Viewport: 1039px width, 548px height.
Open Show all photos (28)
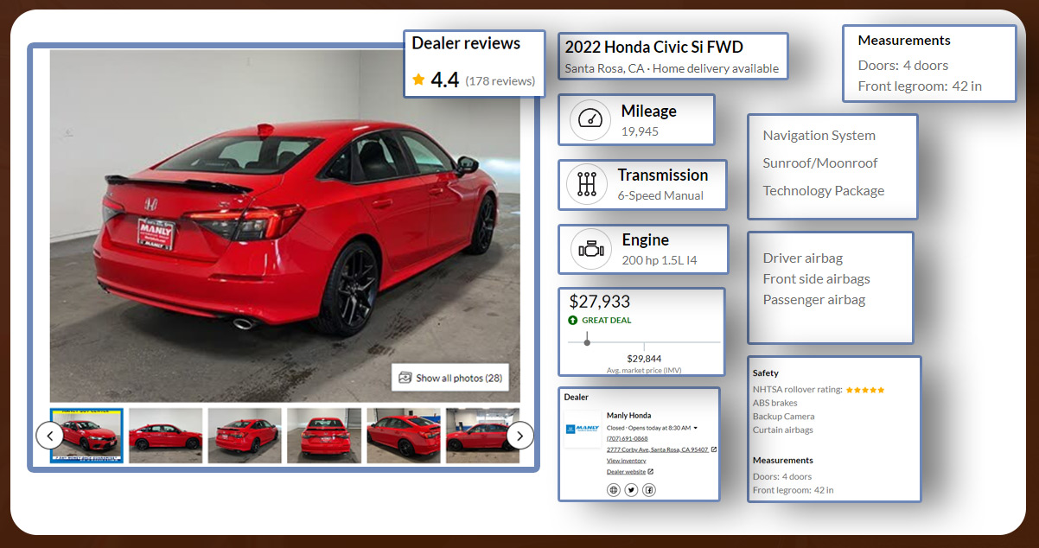click(450, 378)
